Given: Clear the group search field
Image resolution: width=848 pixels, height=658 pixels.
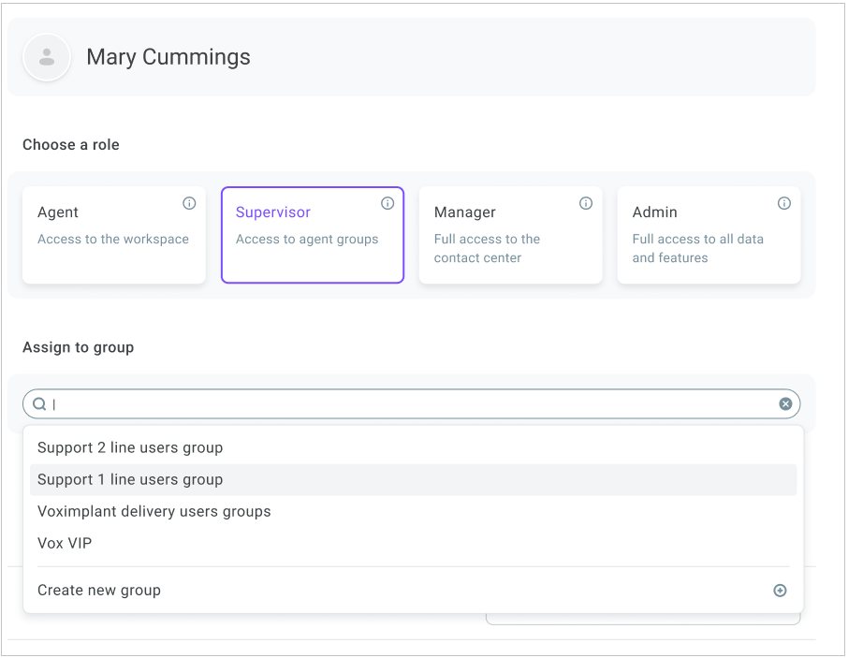Looking at the screenshot, I should tap(785, 404).
